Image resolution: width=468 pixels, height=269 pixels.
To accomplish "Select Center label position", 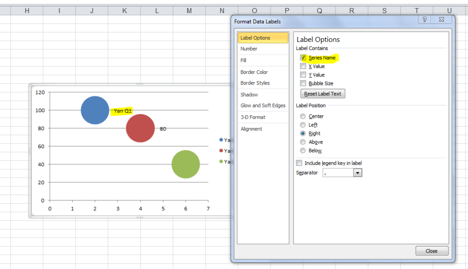I will [x=303, y=116].
